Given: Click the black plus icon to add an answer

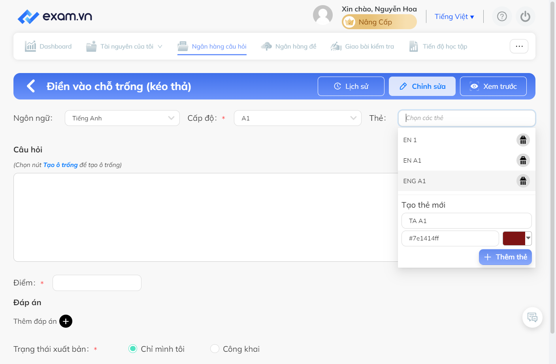Looking at the screenshot, I should (66, 321).
